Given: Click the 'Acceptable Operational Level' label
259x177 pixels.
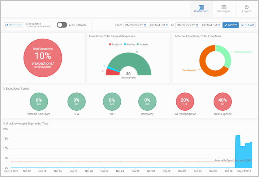Looking at the screenshot, I should tap(233, 160).
